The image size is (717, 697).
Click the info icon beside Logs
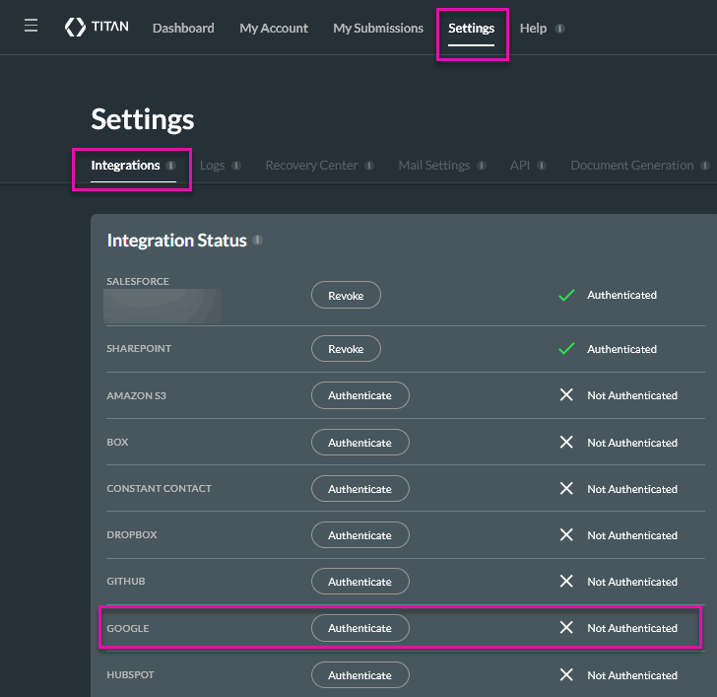tap(236, 166)
